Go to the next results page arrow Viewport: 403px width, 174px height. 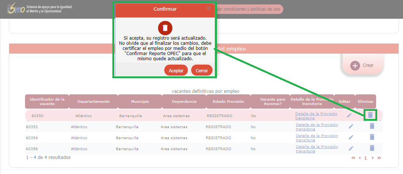coord(372,158)
